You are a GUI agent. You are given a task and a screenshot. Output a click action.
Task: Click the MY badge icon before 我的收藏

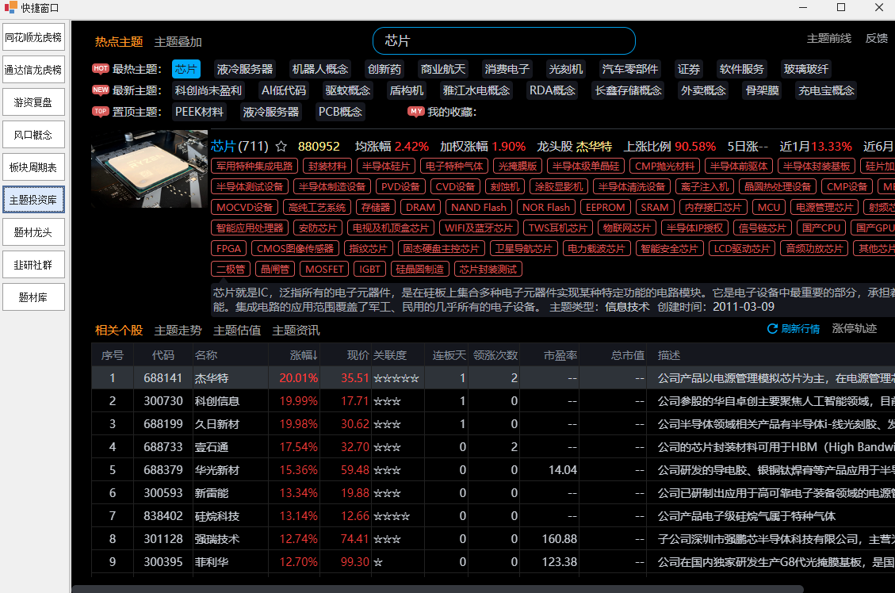pyautogui.click(x=416, y=112)
